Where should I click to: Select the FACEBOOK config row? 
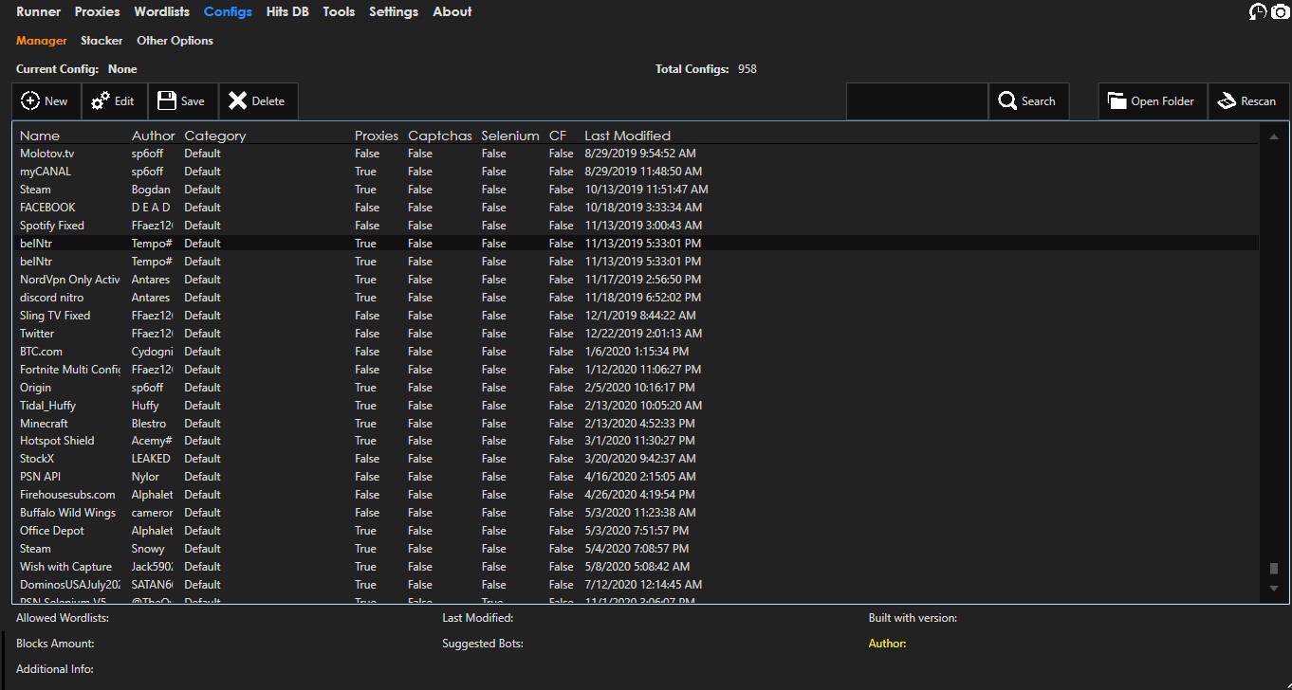coord(636,208)
